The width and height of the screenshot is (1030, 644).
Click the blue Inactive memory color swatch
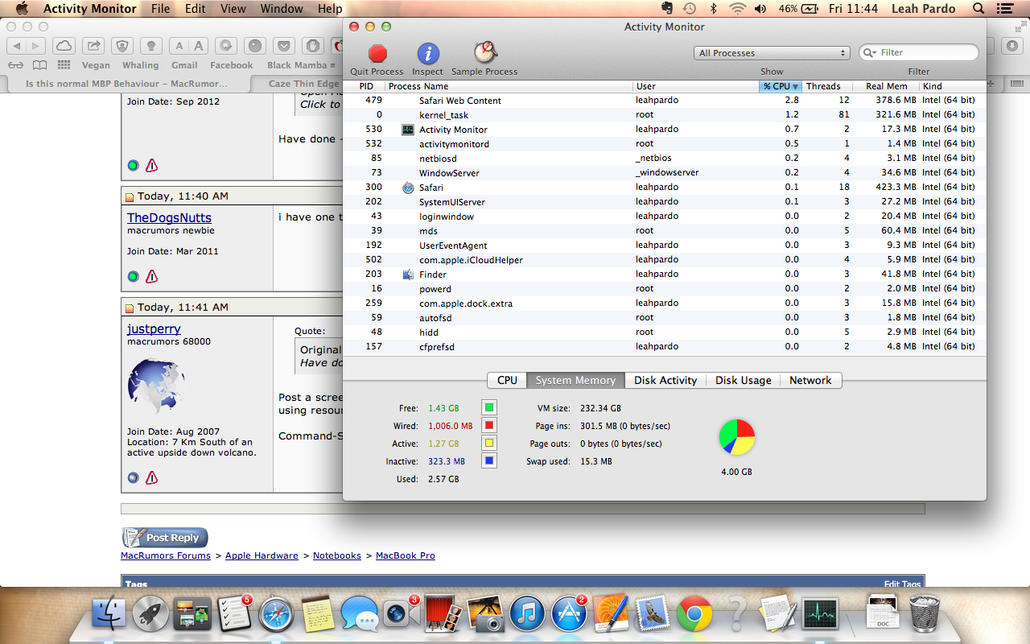488,461
